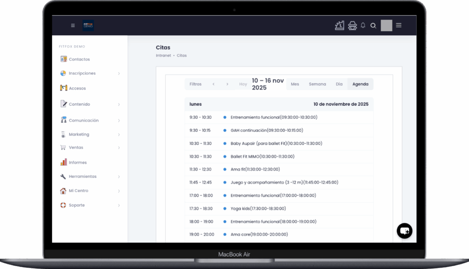Open notifications bell
This screenshot has width=469, height=269.
[x=363, y=26]
